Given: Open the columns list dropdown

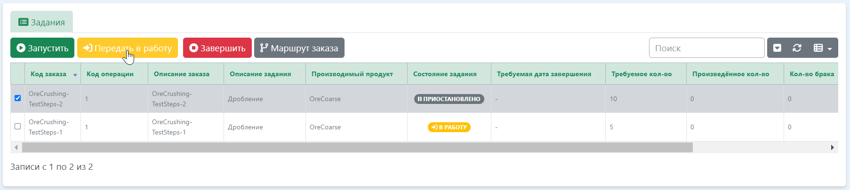Looking at the screenshot, I should click(x=822, y=48).
